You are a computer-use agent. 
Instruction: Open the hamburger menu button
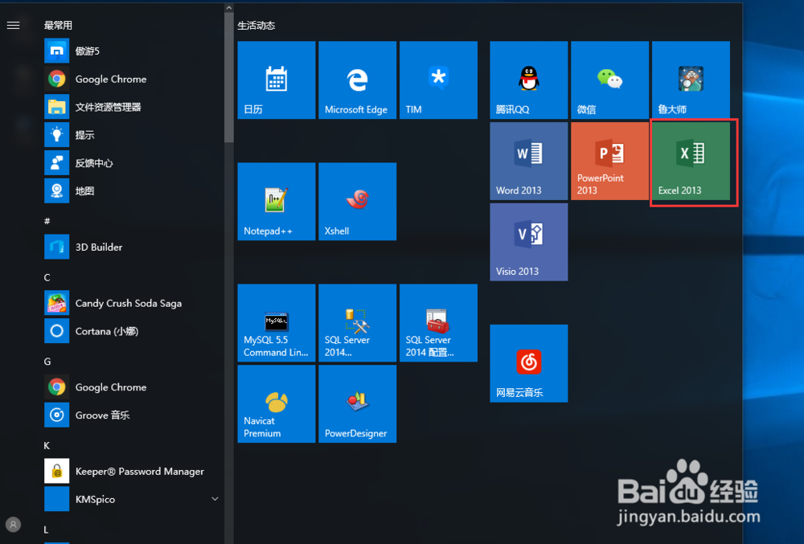14,25
